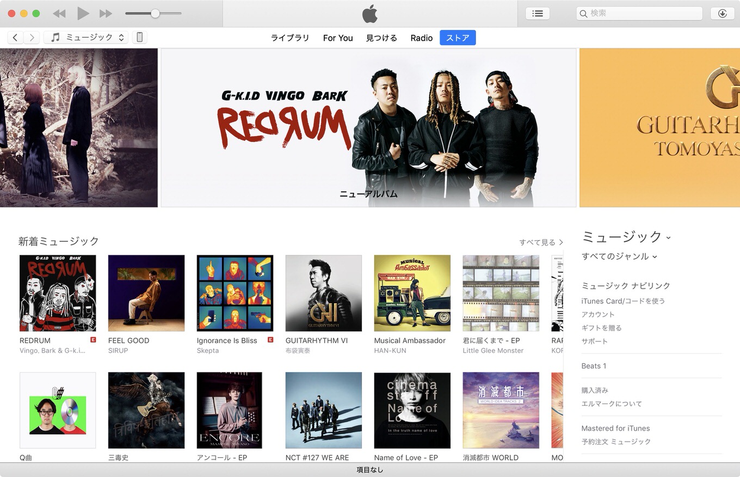Click the rewind previous track button

pos(59,14)
